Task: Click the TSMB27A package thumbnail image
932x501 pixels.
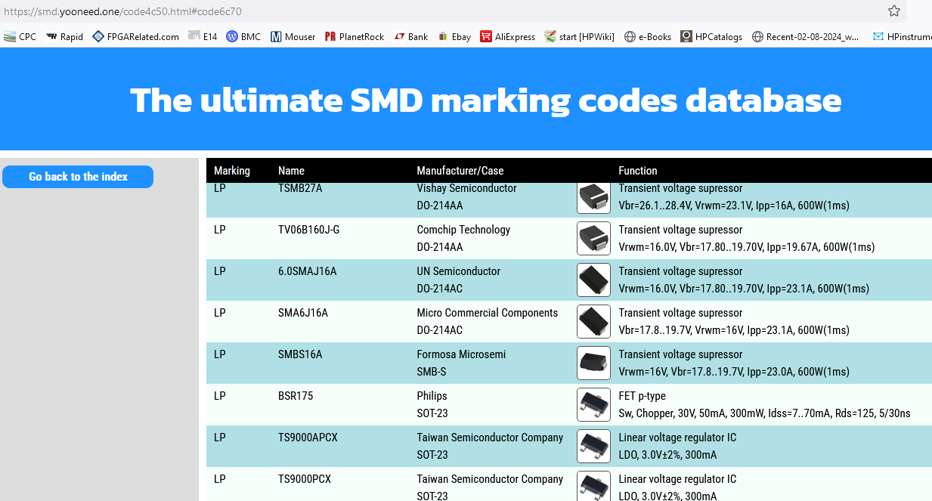Action: [x=593, y=197]
